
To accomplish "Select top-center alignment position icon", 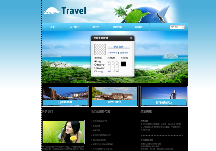I will point(113,63).
